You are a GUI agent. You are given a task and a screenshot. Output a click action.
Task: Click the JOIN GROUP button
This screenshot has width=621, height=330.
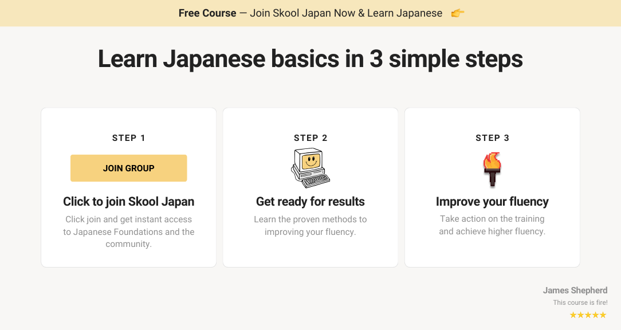pyautogui.click(x=129, y=168)
